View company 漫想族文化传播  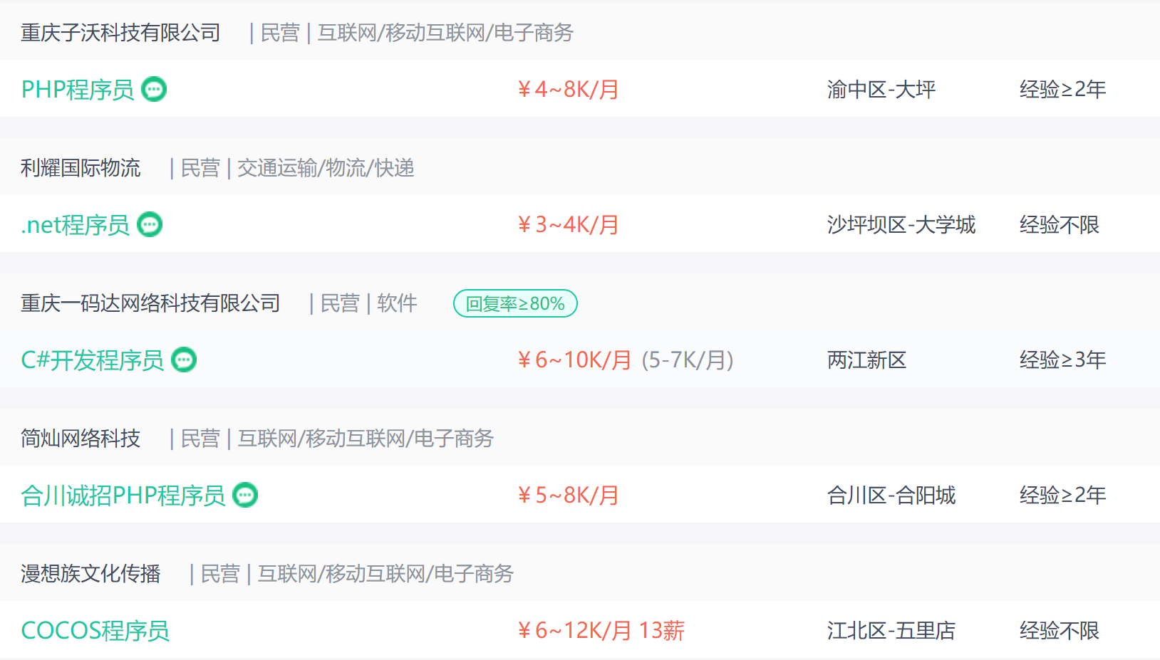(90, 574)
